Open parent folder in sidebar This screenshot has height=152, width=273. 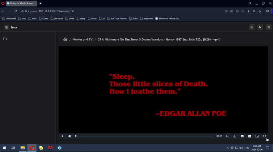(x=6, y=39)
